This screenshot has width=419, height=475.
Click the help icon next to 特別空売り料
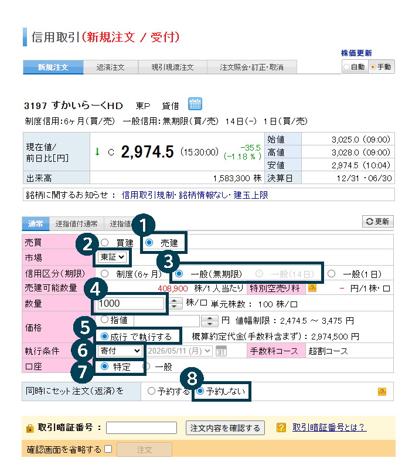tap(312, 288)
